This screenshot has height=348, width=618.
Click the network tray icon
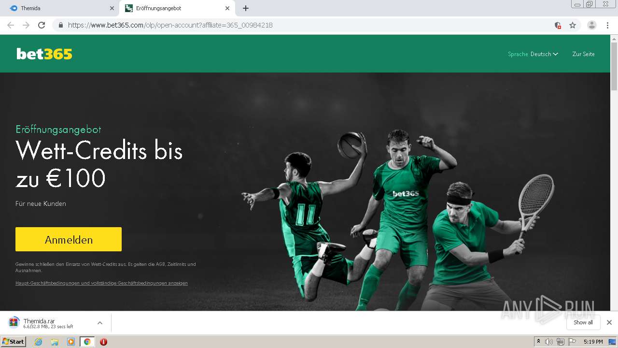coord(560,342)
